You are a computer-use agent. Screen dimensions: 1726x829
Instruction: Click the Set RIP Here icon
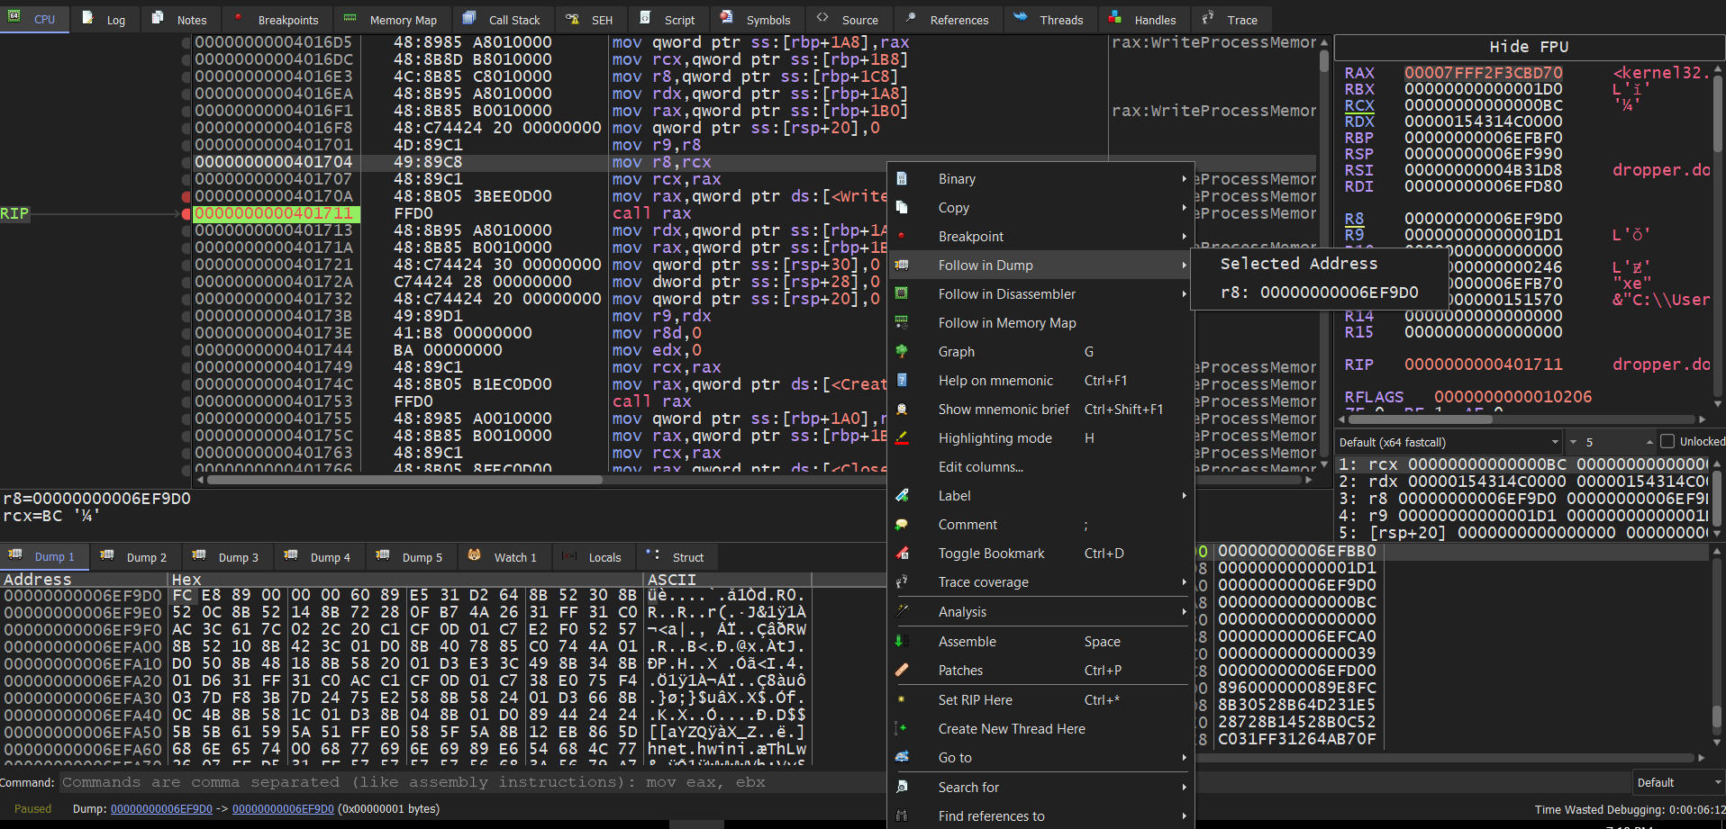tap(902, 700)
